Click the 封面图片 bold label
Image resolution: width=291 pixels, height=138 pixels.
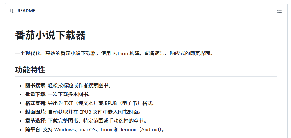coord(35,112)
